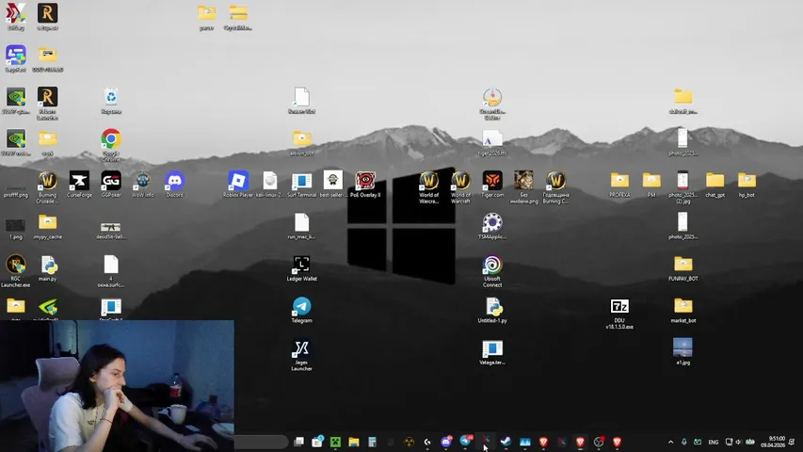Select the kali-linux-2... file
The width and height of the screenshot is (803, 452).
click(x=270, y=185)
